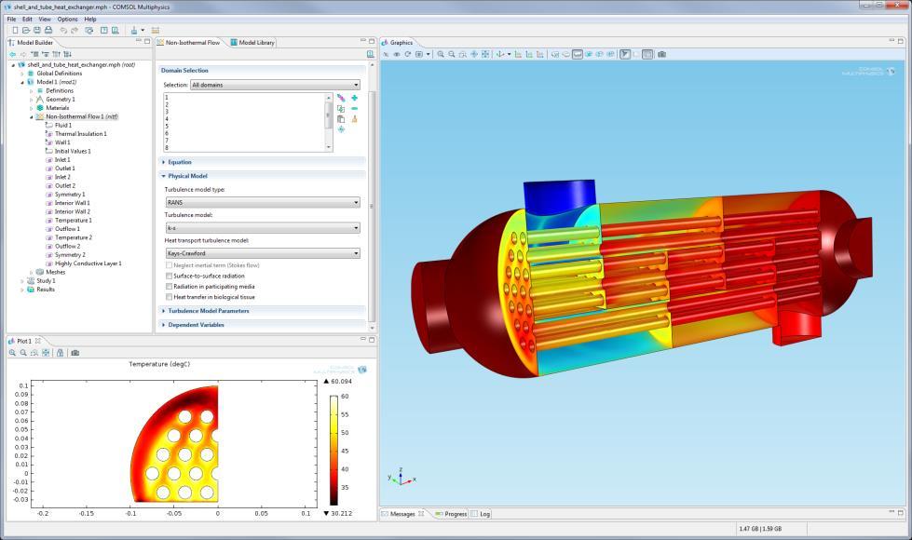Open the Selection All domains dropdown

pyautogui.click(x=275, y=85)
